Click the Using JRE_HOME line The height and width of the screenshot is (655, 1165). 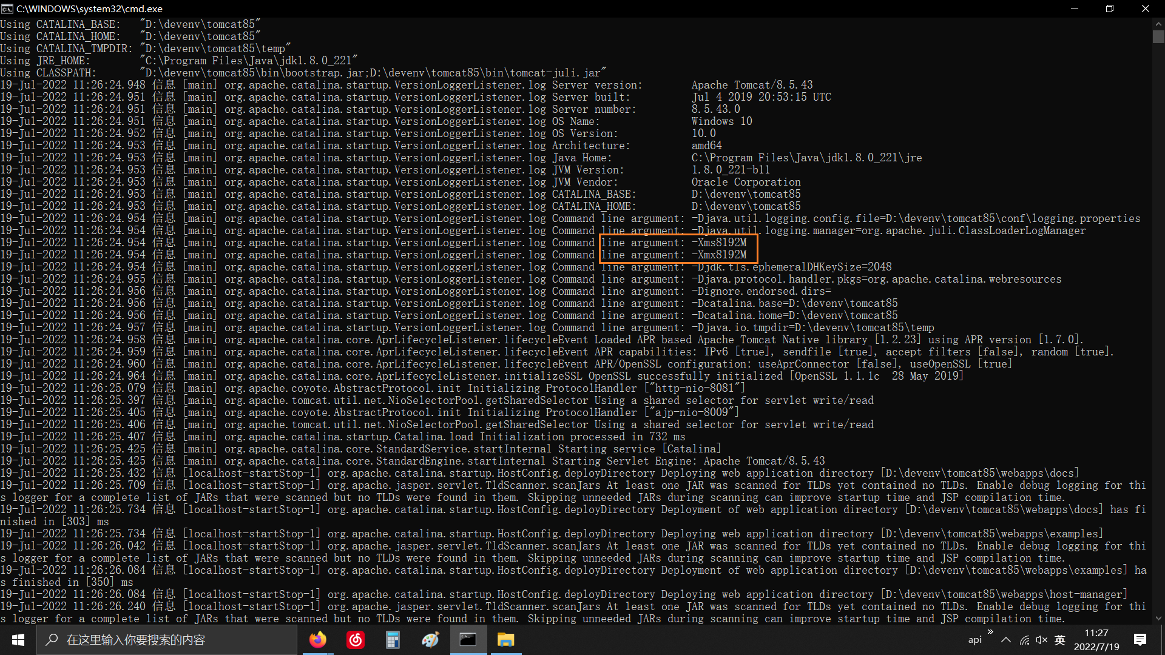[179, 61]
